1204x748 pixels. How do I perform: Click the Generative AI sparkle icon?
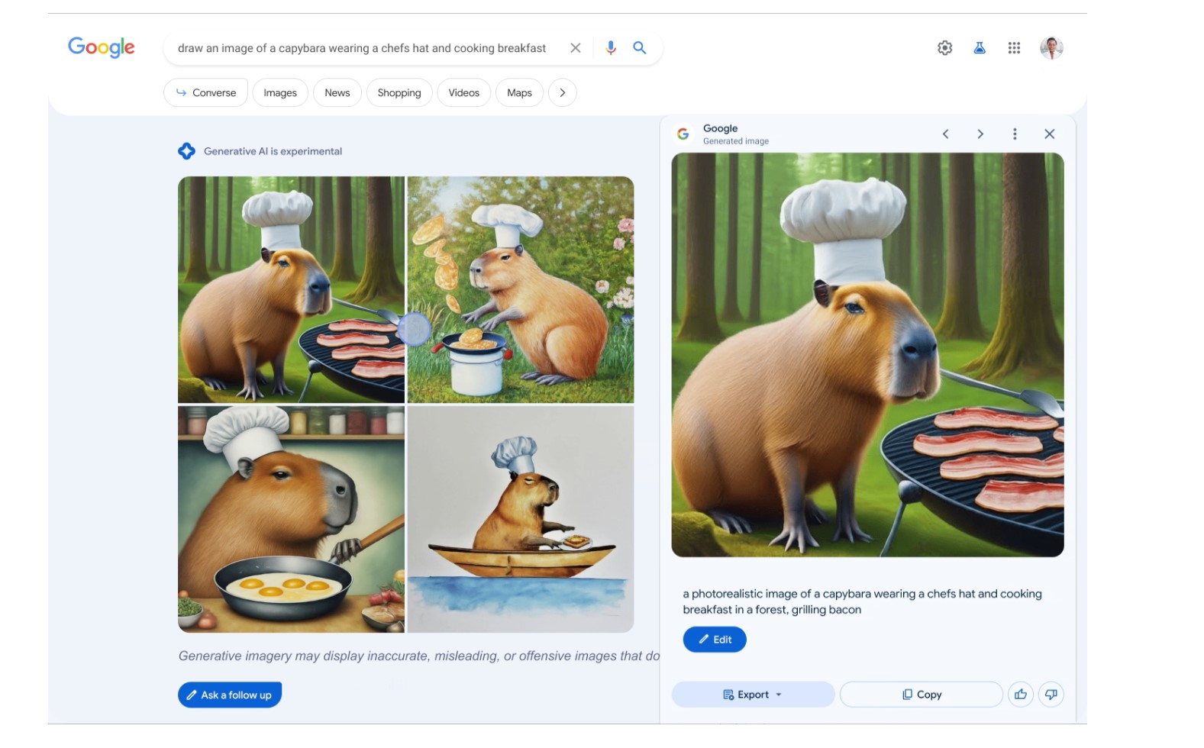(x=186, y=151)
